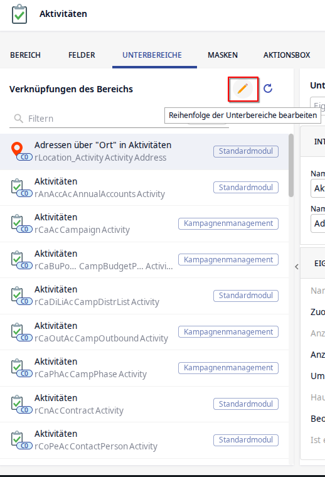Click the pencil icon to edit subarea order
325x477 pixels.
tap(243, 89)
